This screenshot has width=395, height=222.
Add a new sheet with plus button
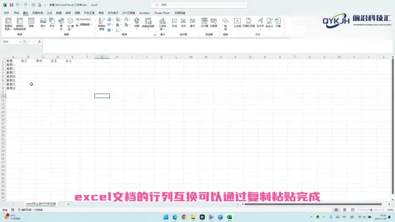click(x=69, y=204)
